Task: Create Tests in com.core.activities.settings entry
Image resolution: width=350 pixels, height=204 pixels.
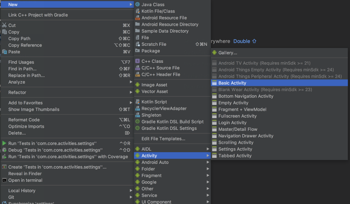Action: click(67, 167)
